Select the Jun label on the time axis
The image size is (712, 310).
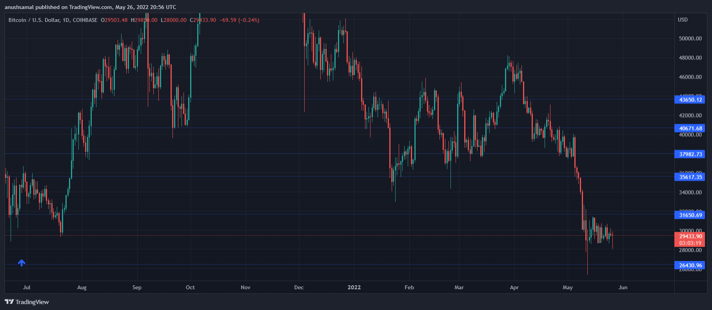[x=623, y=287]
